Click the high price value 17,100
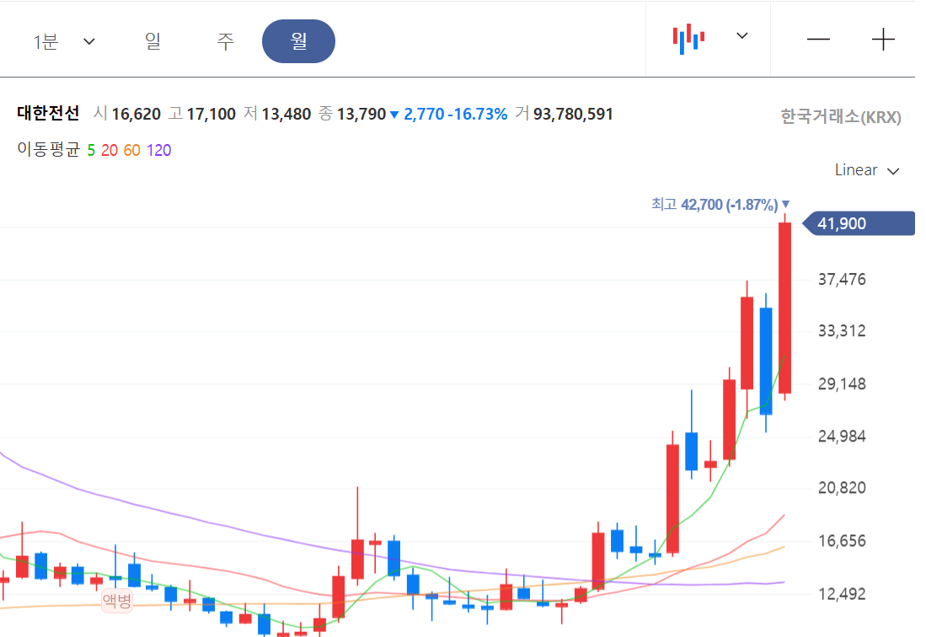Image resolution: width=926 pixels, height=637 pixels. [211, 114]
